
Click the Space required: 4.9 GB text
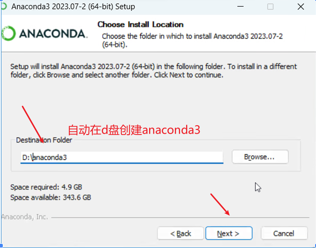pyautogui.click(x=46, y=187)
